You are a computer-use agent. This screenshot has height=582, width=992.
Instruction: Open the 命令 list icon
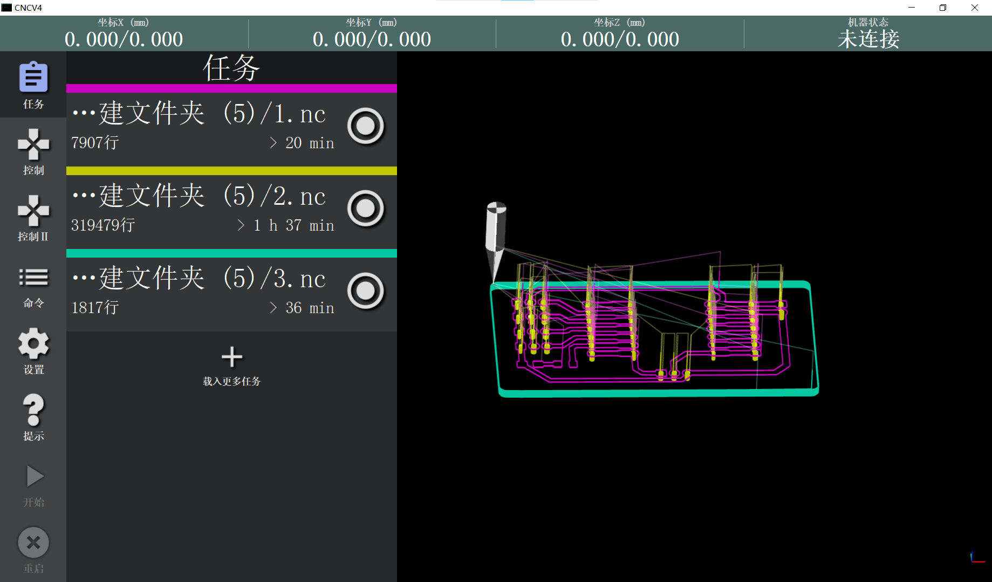pos(33,277)
